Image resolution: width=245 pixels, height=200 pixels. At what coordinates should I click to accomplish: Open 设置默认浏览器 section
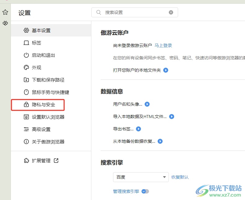(x=51, y=117)
